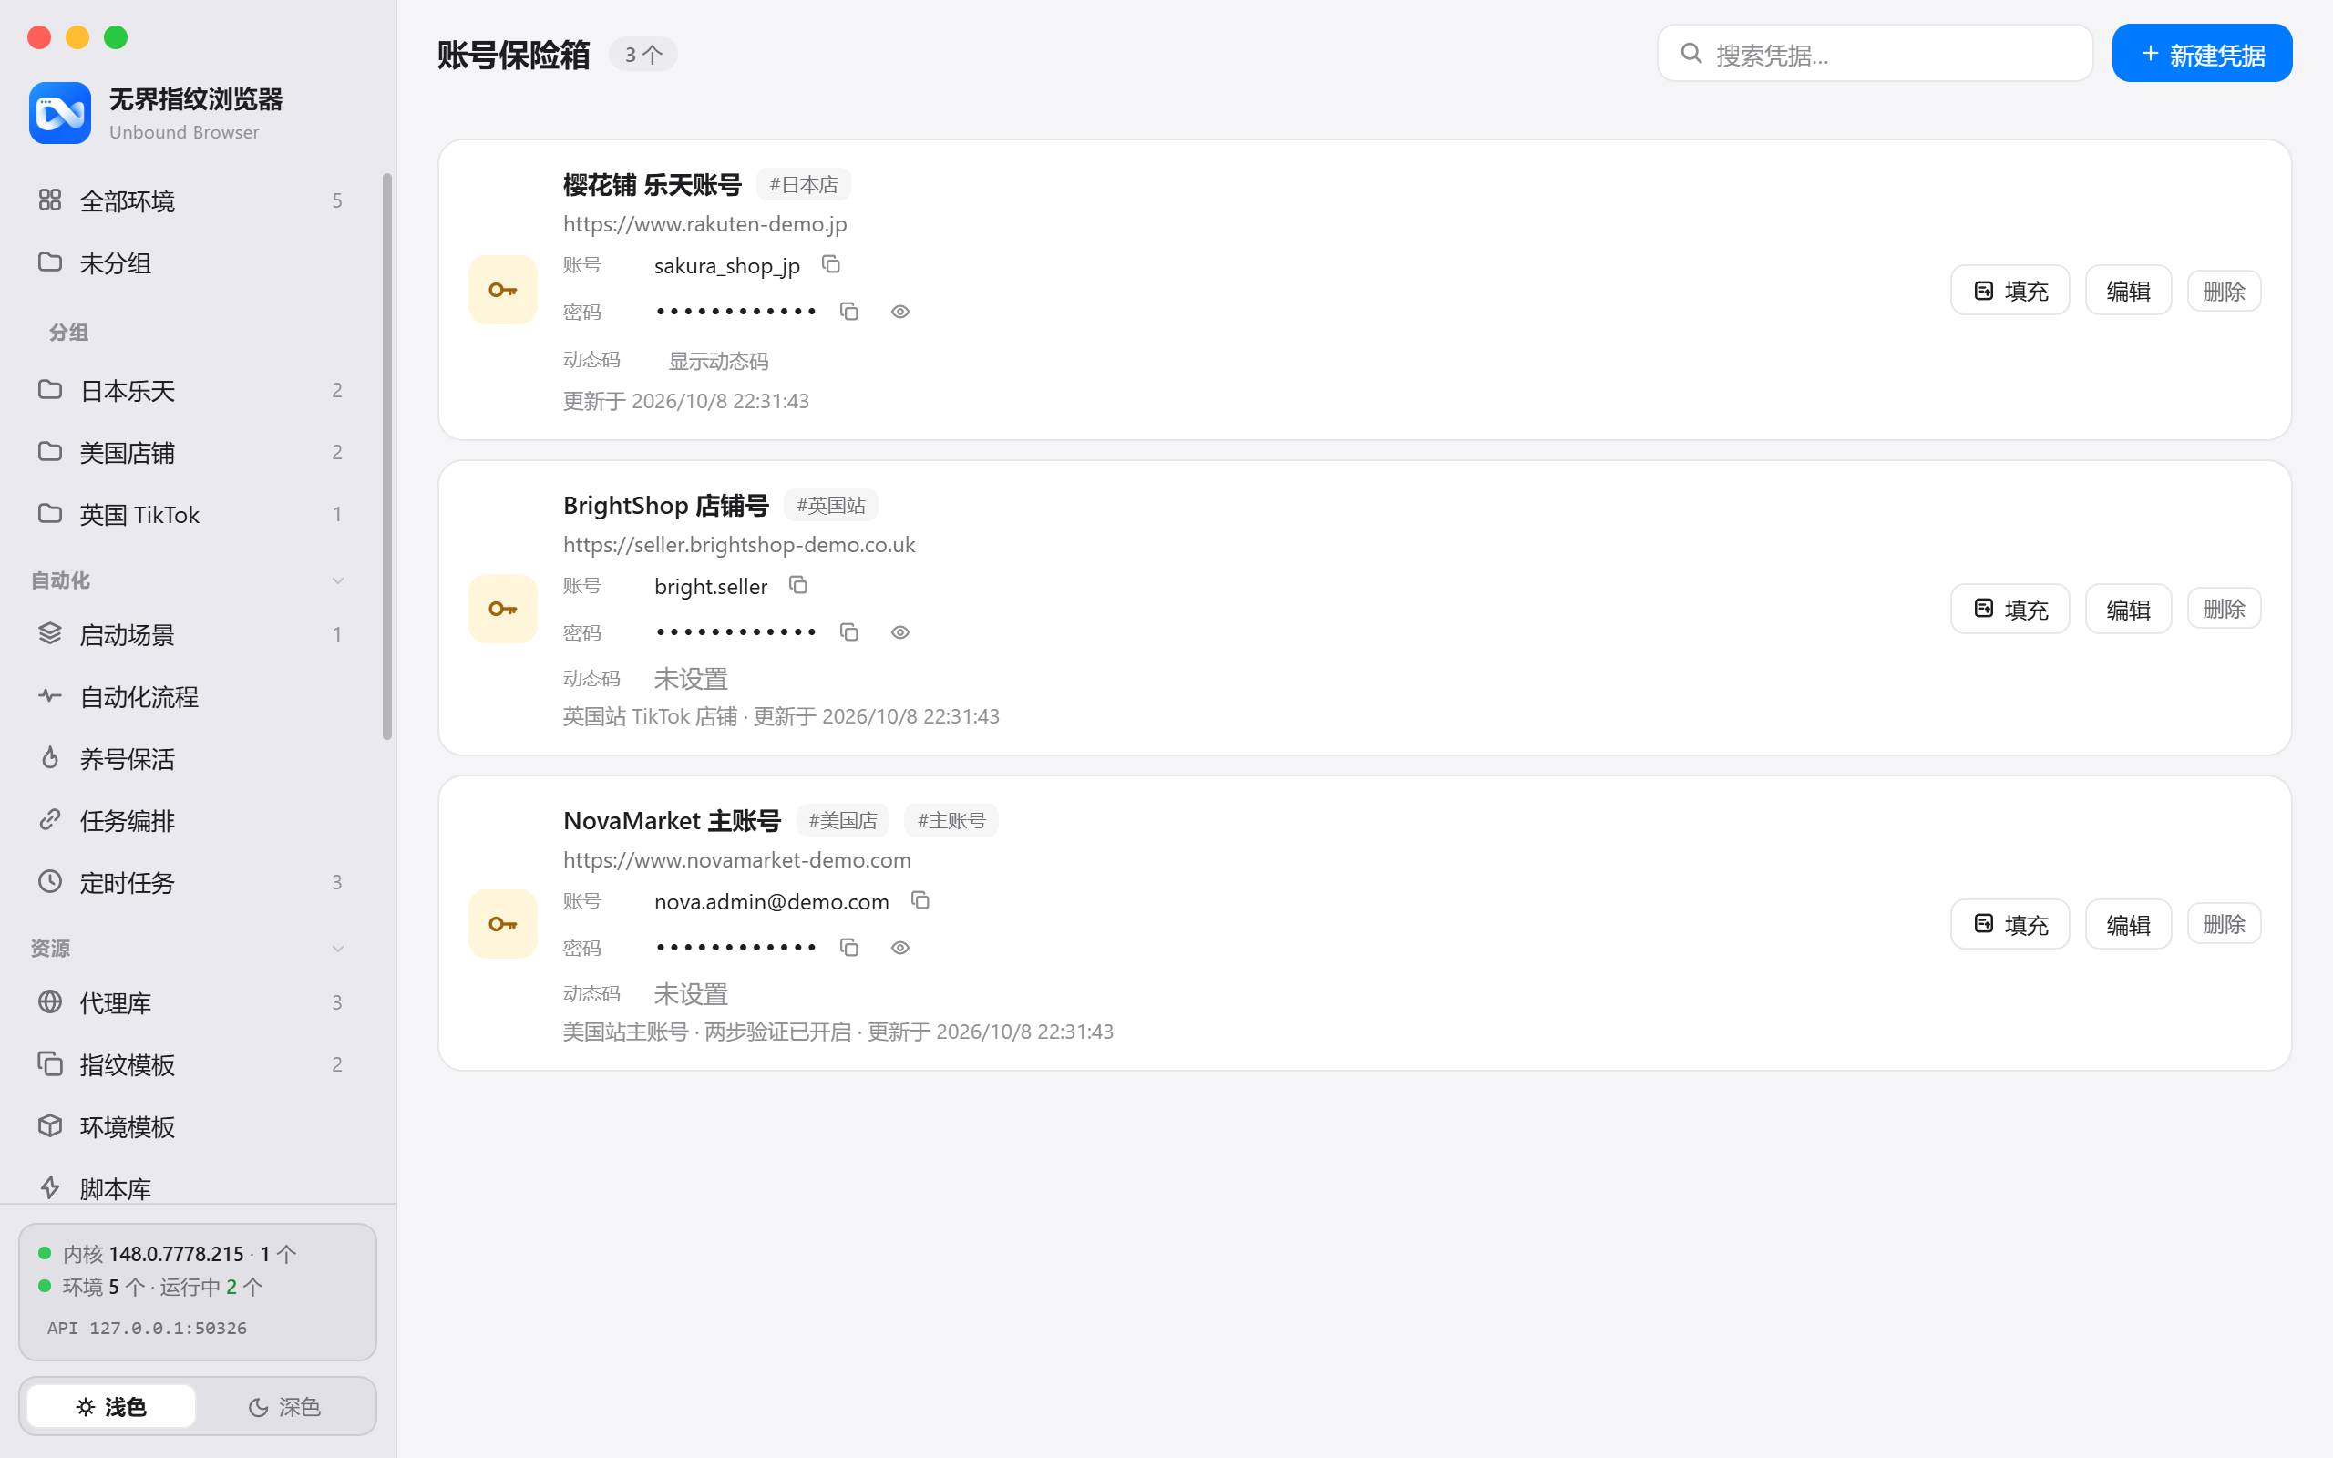Open https://www.novamarket-demo.com link

click(736, 860)
